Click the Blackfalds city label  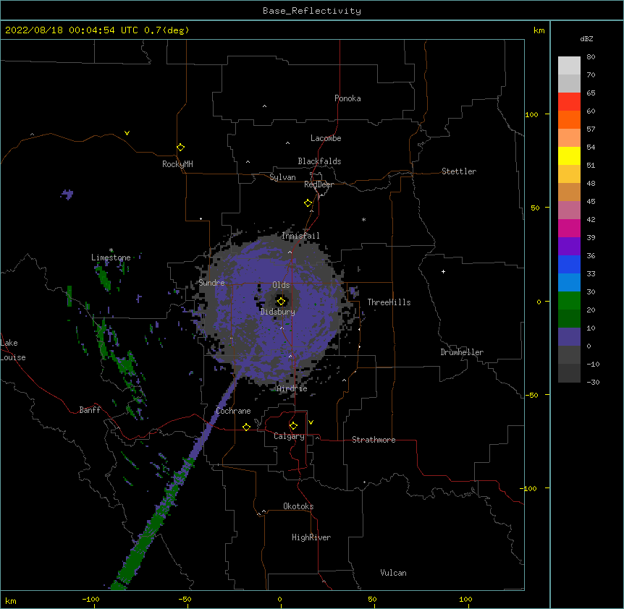point(319,161)
